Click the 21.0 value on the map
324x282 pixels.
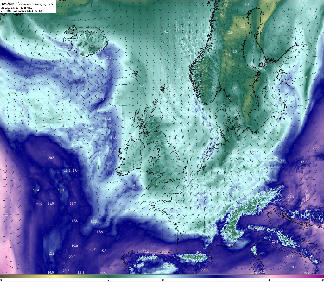coord(51,204)
